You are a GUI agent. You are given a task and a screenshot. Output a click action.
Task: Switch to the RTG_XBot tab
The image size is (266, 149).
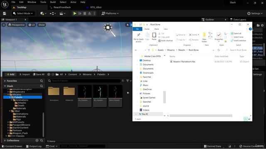tap(96, 7)
